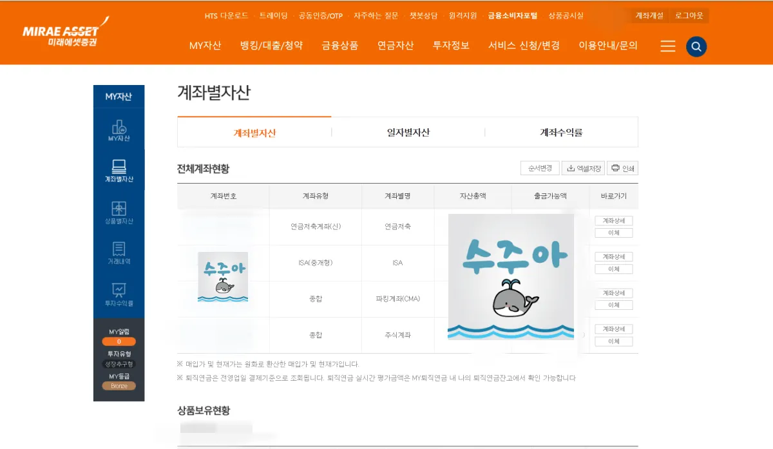Image resolution: width=773 pixels, height=449 pixels.
Task: Click the search magnifier icon
Action: pos(696,46)
